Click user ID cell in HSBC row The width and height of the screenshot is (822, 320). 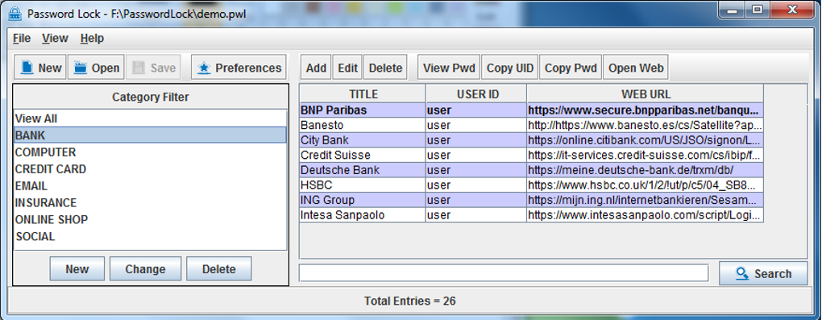click(476, 185)
